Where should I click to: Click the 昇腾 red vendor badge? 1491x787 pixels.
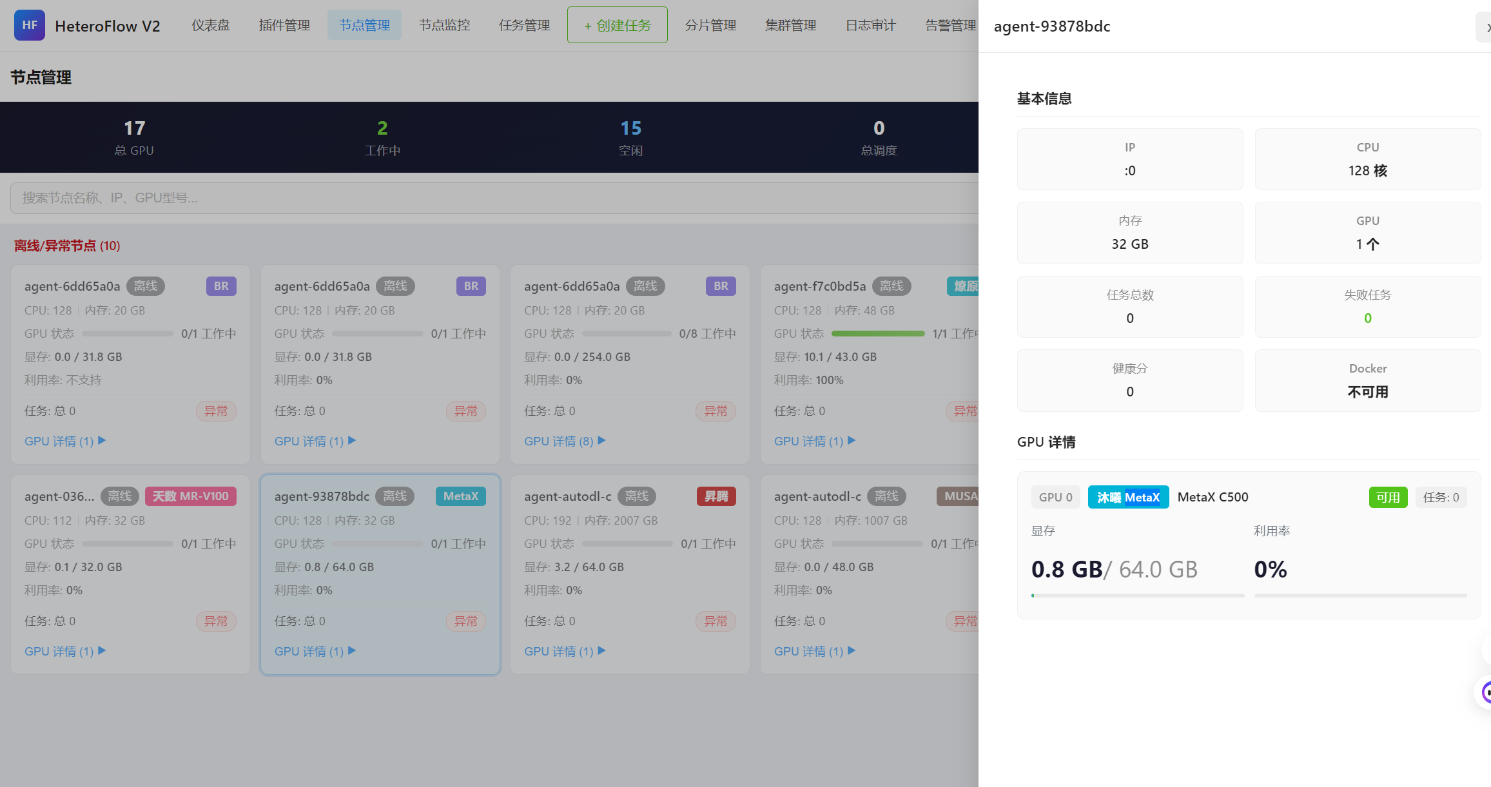tap(716, 496)
